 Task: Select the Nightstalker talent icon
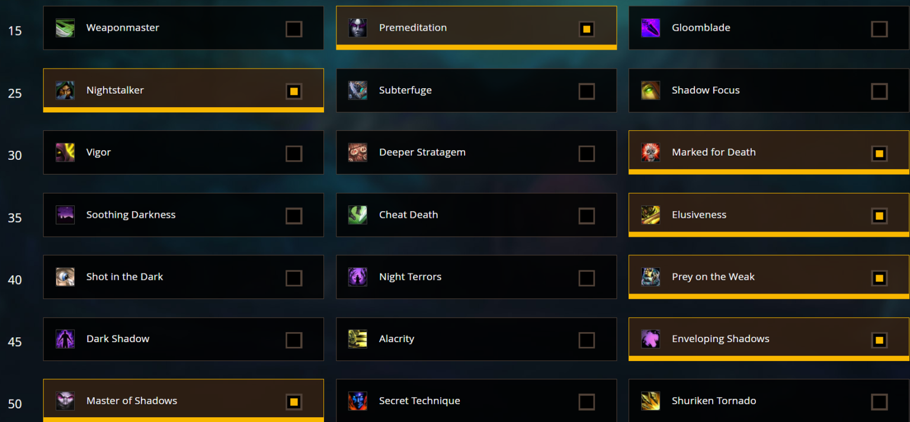65,90
